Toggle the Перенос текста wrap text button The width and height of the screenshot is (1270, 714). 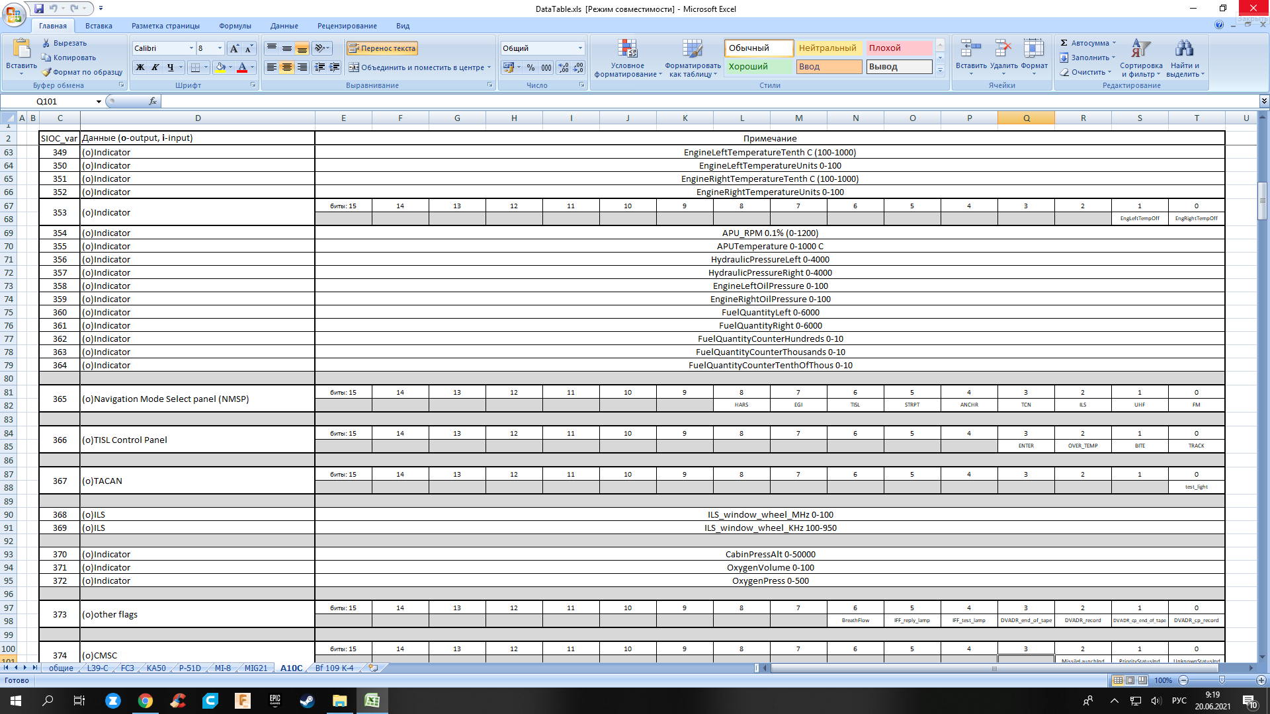point(382,48)
